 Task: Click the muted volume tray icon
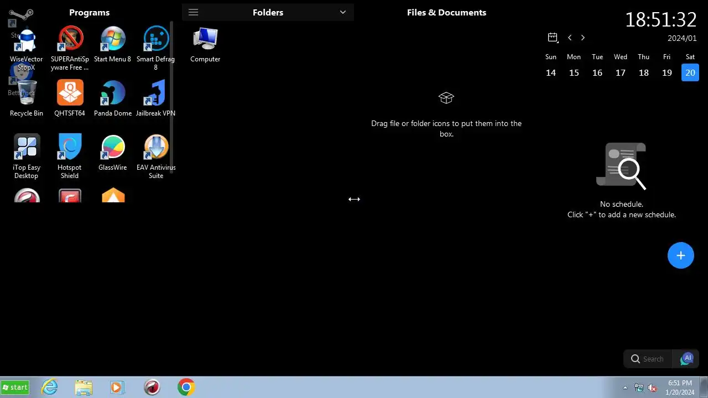pos(653,388)
